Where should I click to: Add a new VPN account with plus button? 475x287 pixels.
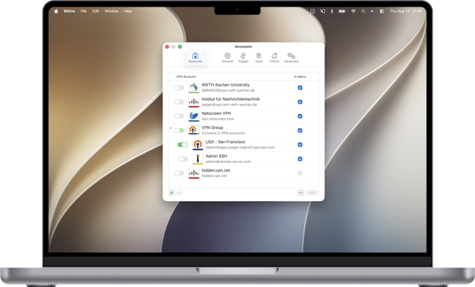171,193
